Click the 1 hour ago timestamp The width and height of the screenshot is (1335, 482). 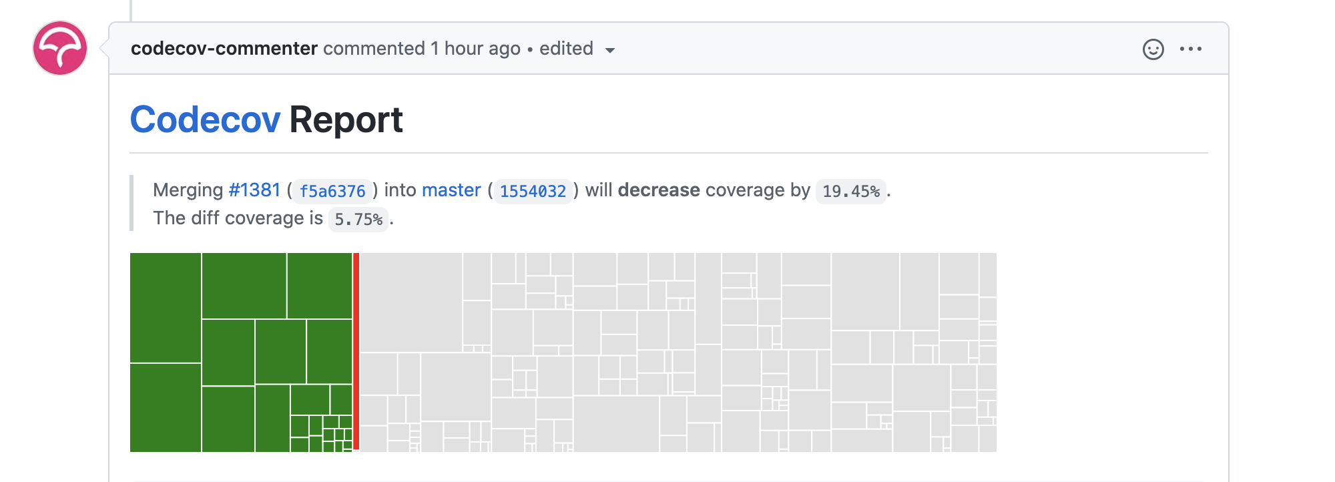pyautogui.click(x=475, y=49)
